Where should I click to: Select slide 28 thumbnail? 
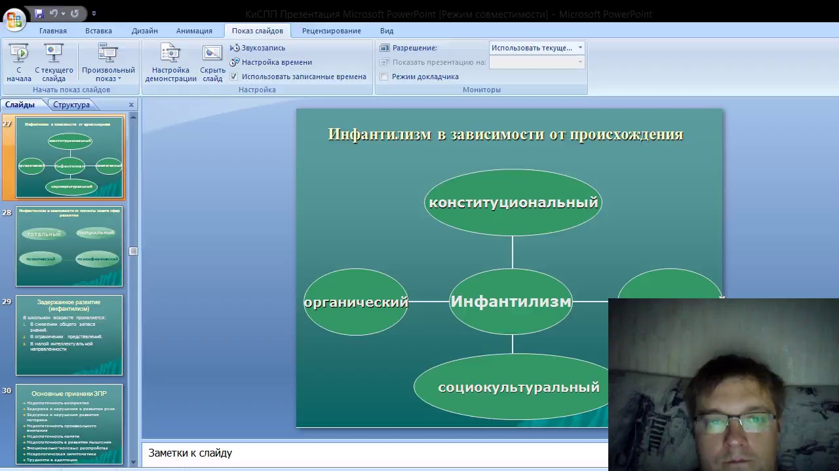(x=69, y=247)
